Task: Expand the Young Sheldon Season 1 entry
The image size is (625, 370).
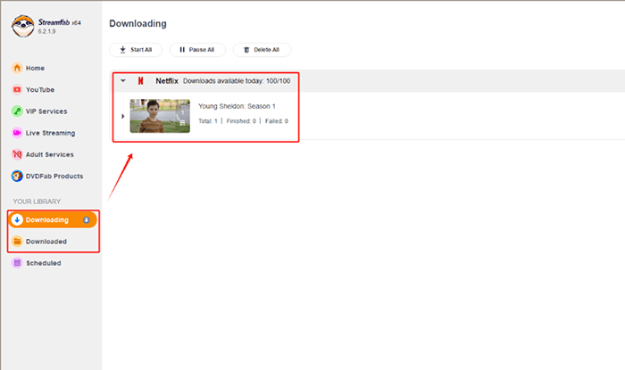Action: [123, 116]
